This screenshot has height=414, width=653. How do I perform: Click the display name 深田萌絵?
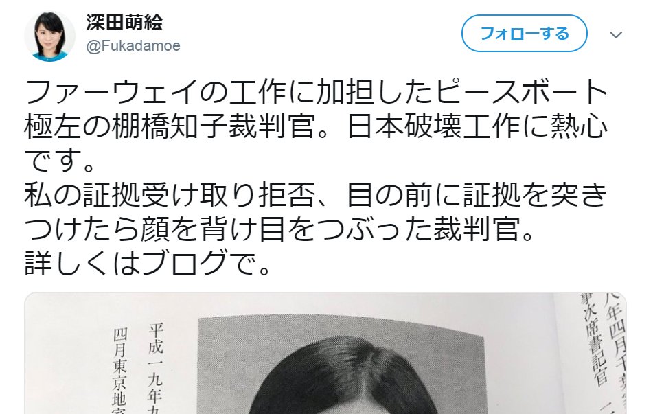pyautogui.click(x=124, y=22)
